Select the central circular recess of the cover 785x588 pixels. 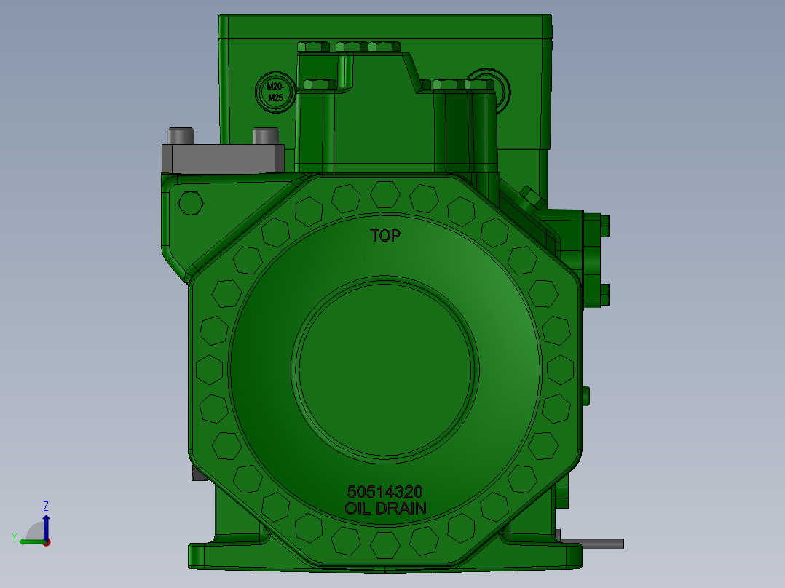click(x=385, y=370)
